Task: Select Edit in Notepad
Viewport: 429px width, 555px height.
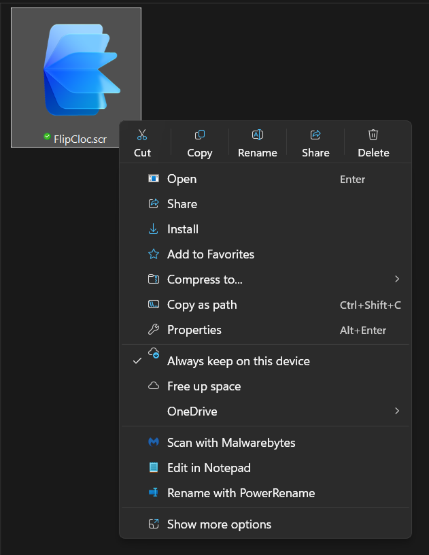Action: point(265,468)
